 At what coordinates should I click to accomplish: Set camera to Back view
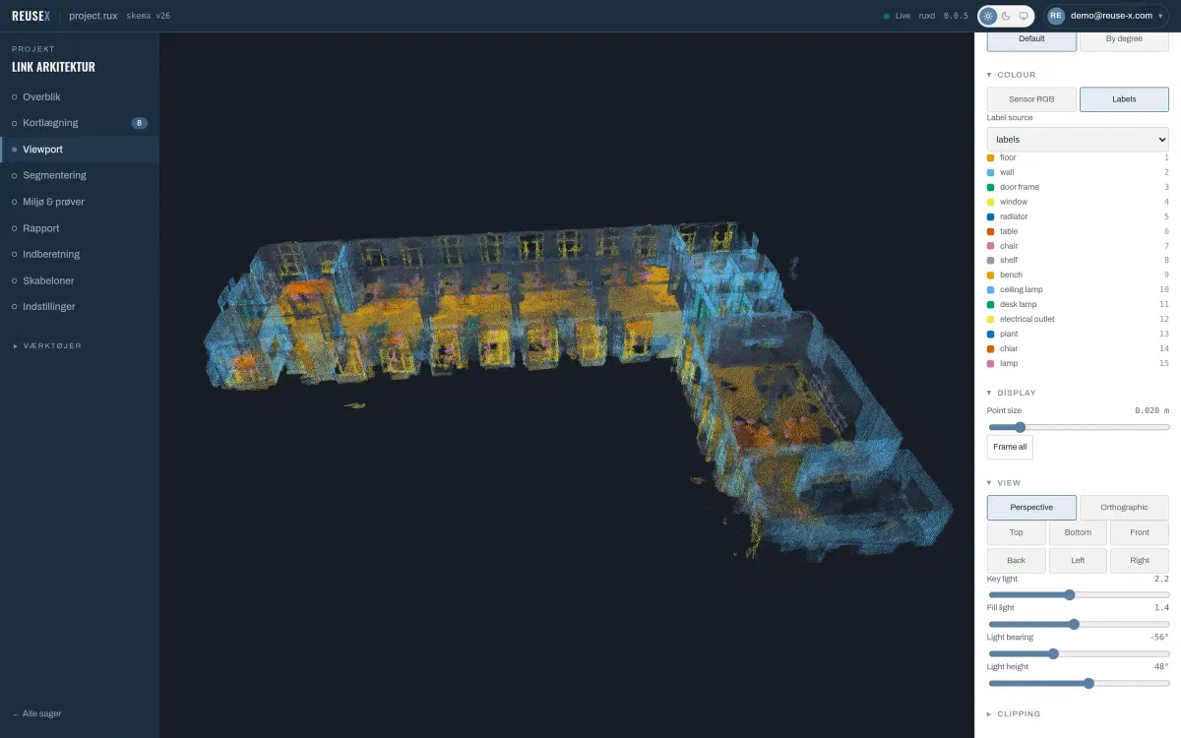pos(1017,560)
